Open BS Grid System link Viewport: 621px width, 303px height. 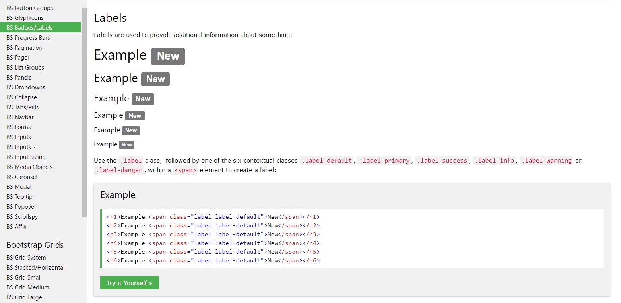tap(26, 258)
